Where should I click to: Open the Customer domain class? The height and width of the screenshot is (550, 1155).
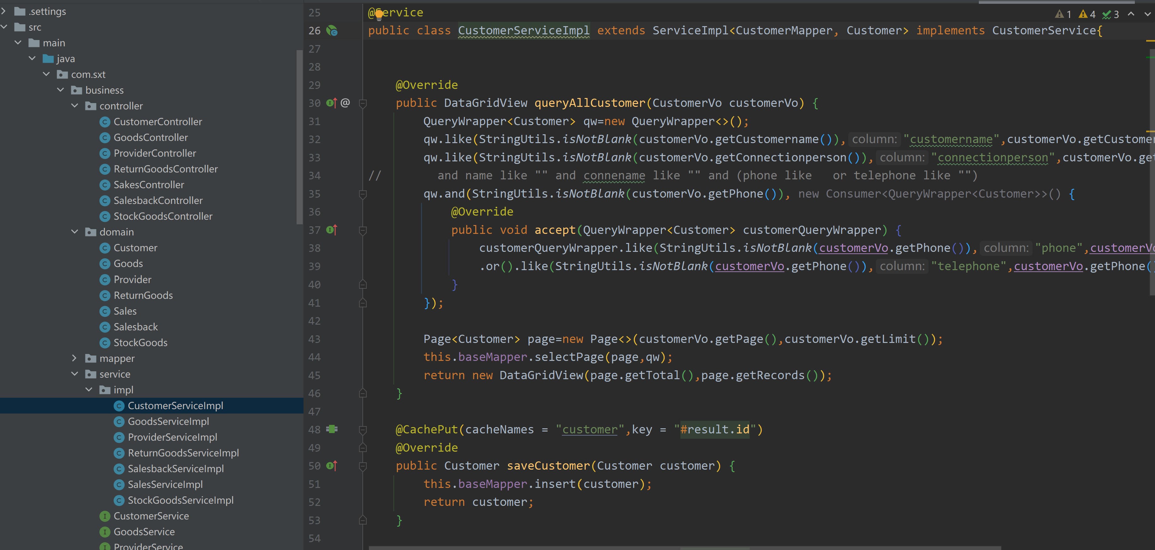coord(136,247)
